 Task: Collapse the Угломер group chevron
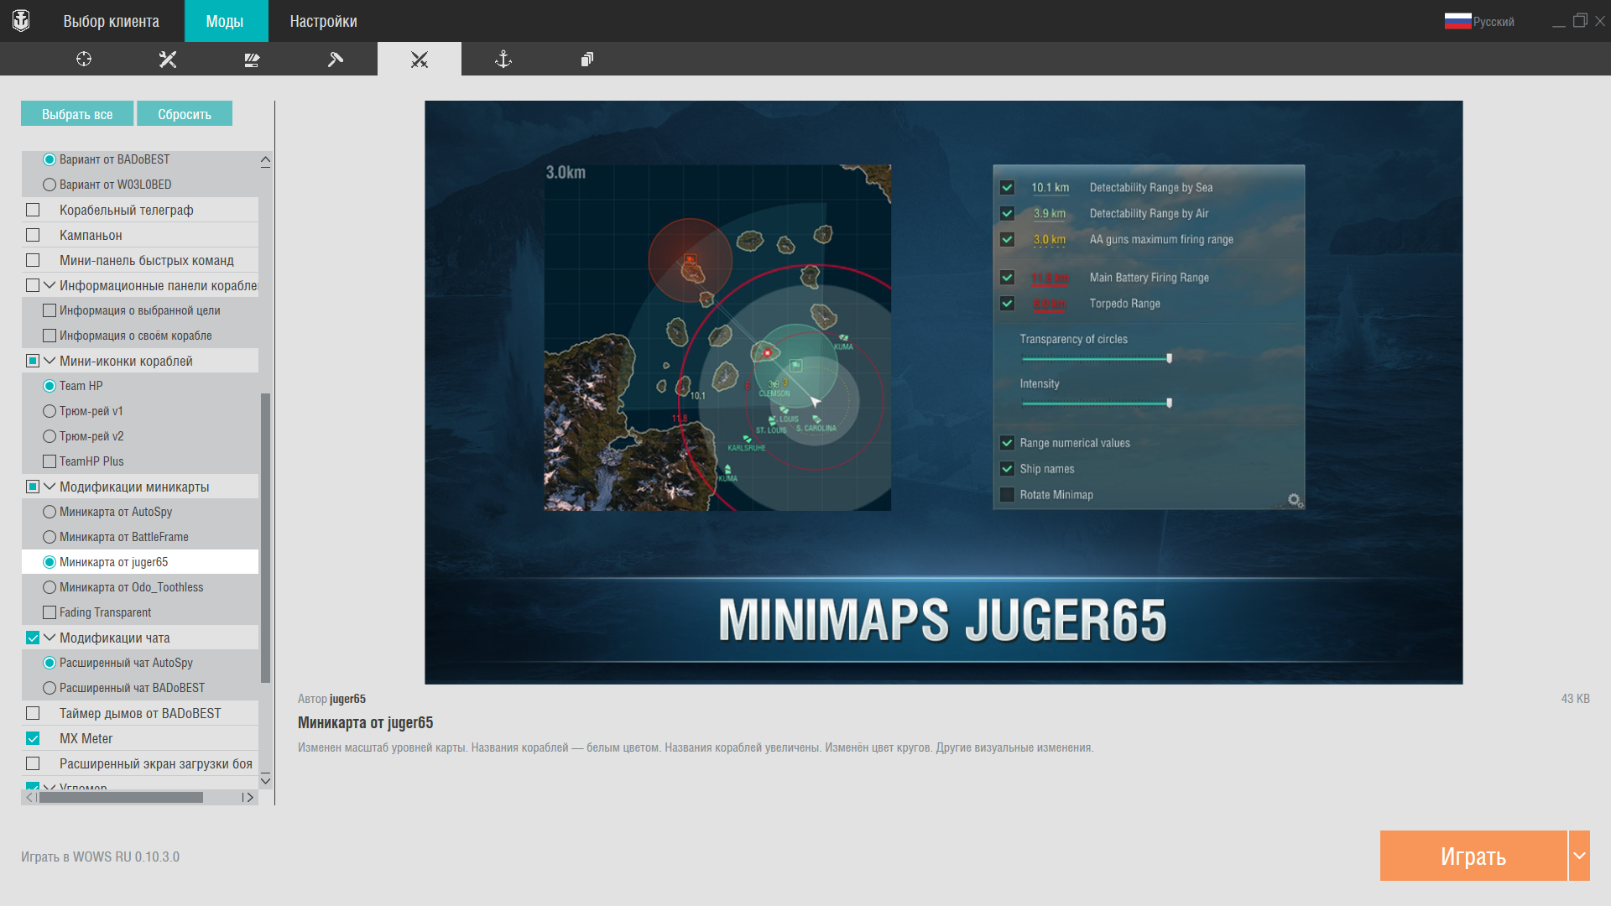[50, 787]
